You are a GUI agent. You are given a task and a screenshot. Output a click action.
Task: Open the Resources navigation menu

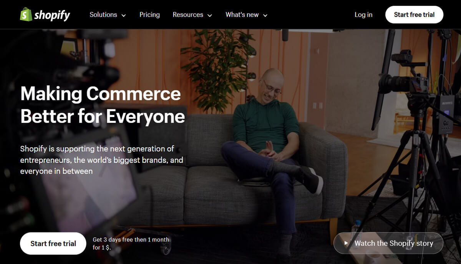192,15
